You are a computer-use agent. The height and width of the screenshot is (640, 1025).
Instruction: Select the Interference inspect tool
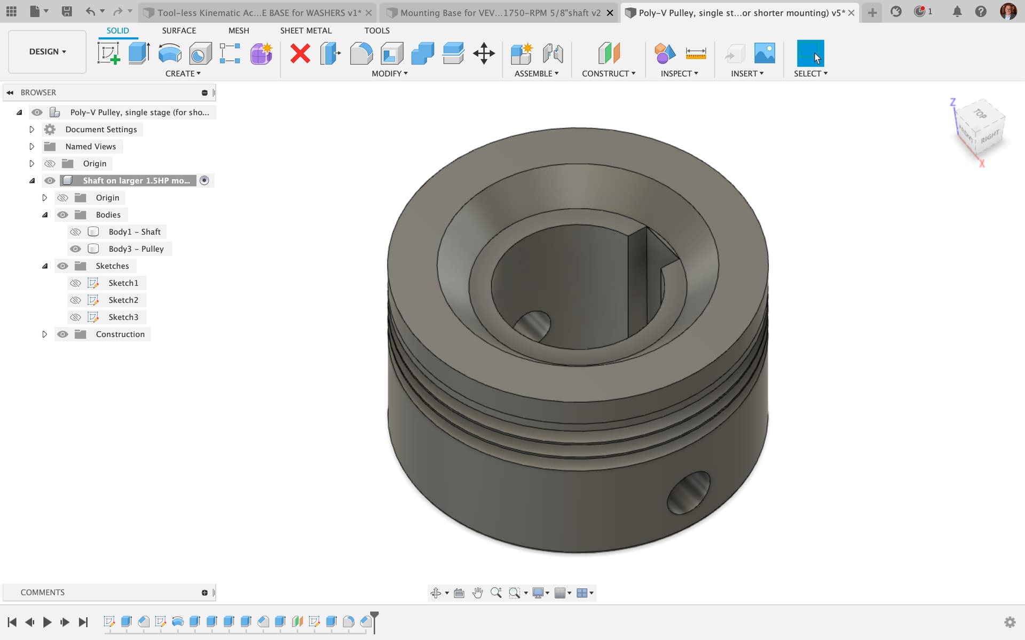(x=665, y=53)
